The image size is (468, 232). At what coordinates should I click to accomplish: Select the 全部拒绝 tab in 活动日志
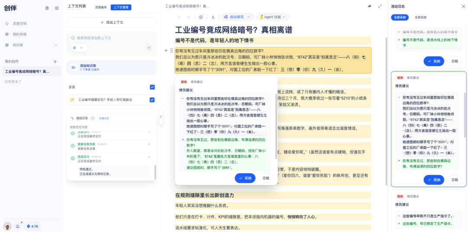420,17
